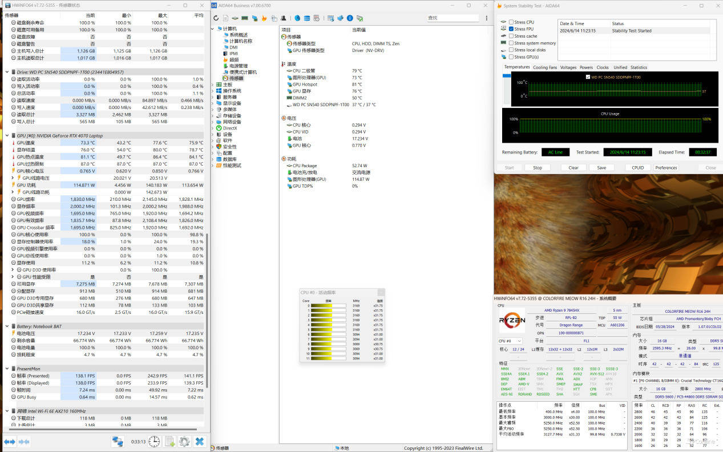Image resolution: width=723 pixels, height=452 pixels.
Task: Switch to the Clocks tab
Action: pos(603,67)
